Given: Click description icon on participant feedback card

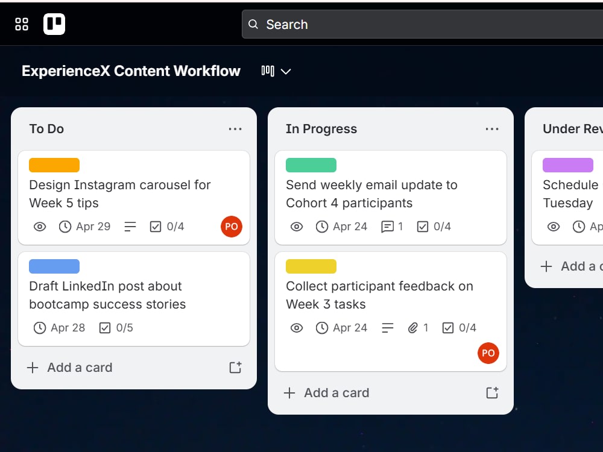Looking at the screenshot, I should coord(387,328).
